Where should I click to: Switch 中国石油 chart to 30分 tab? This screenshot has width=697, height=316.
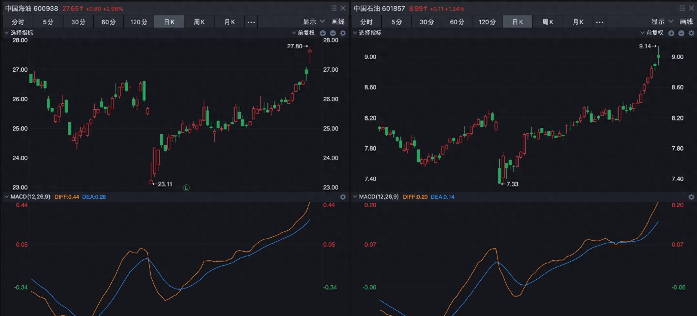427,22
